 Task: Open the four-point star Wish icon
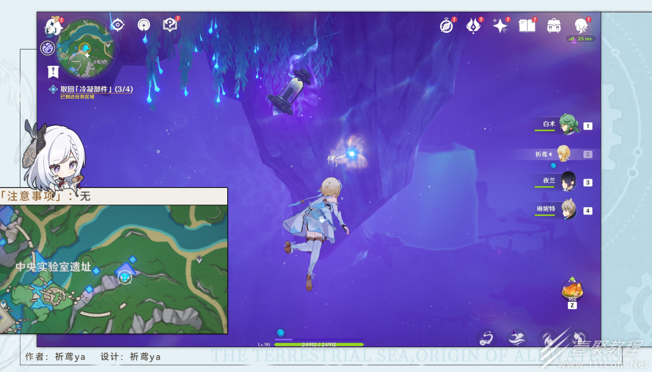pyautogui.click(x=500, y=26)
